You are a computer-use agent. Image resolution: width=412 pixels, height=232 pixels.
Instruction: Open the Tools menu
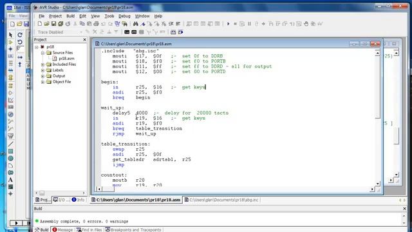point(109,16)
